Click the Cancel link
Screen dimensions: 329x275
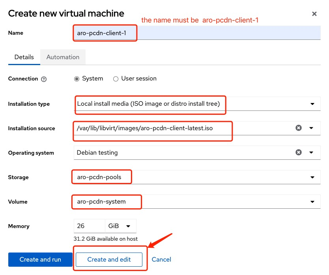[161, 259]
